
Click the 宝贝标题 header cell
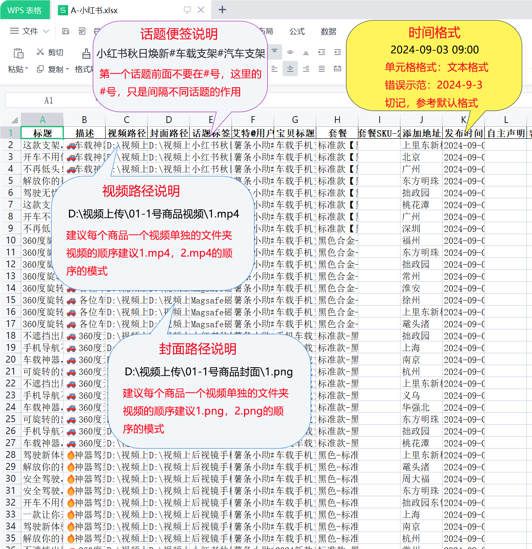tap(295, 133)
